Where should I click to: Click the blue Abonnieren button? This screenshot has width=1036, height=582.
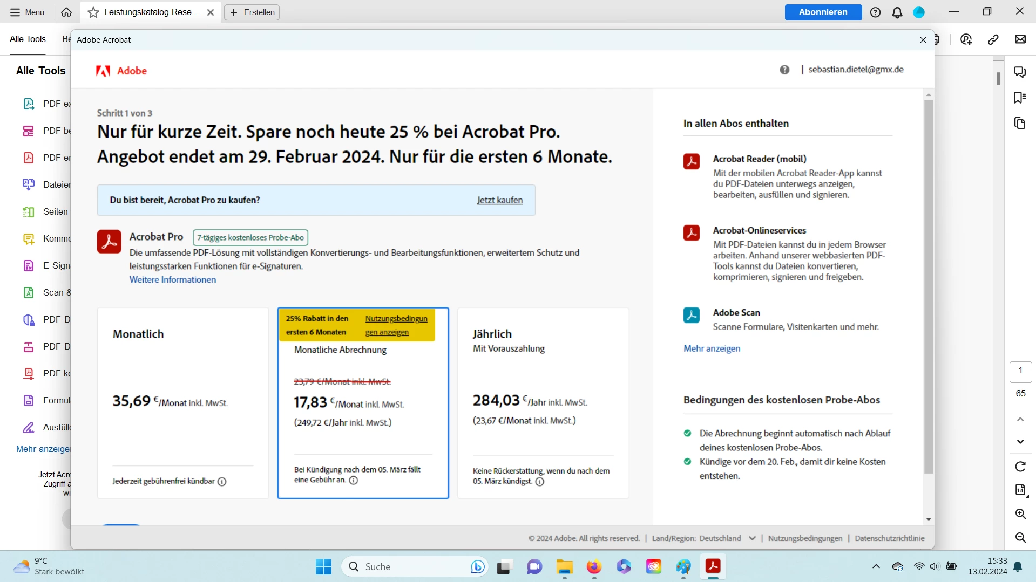click(x=823, y=12)
